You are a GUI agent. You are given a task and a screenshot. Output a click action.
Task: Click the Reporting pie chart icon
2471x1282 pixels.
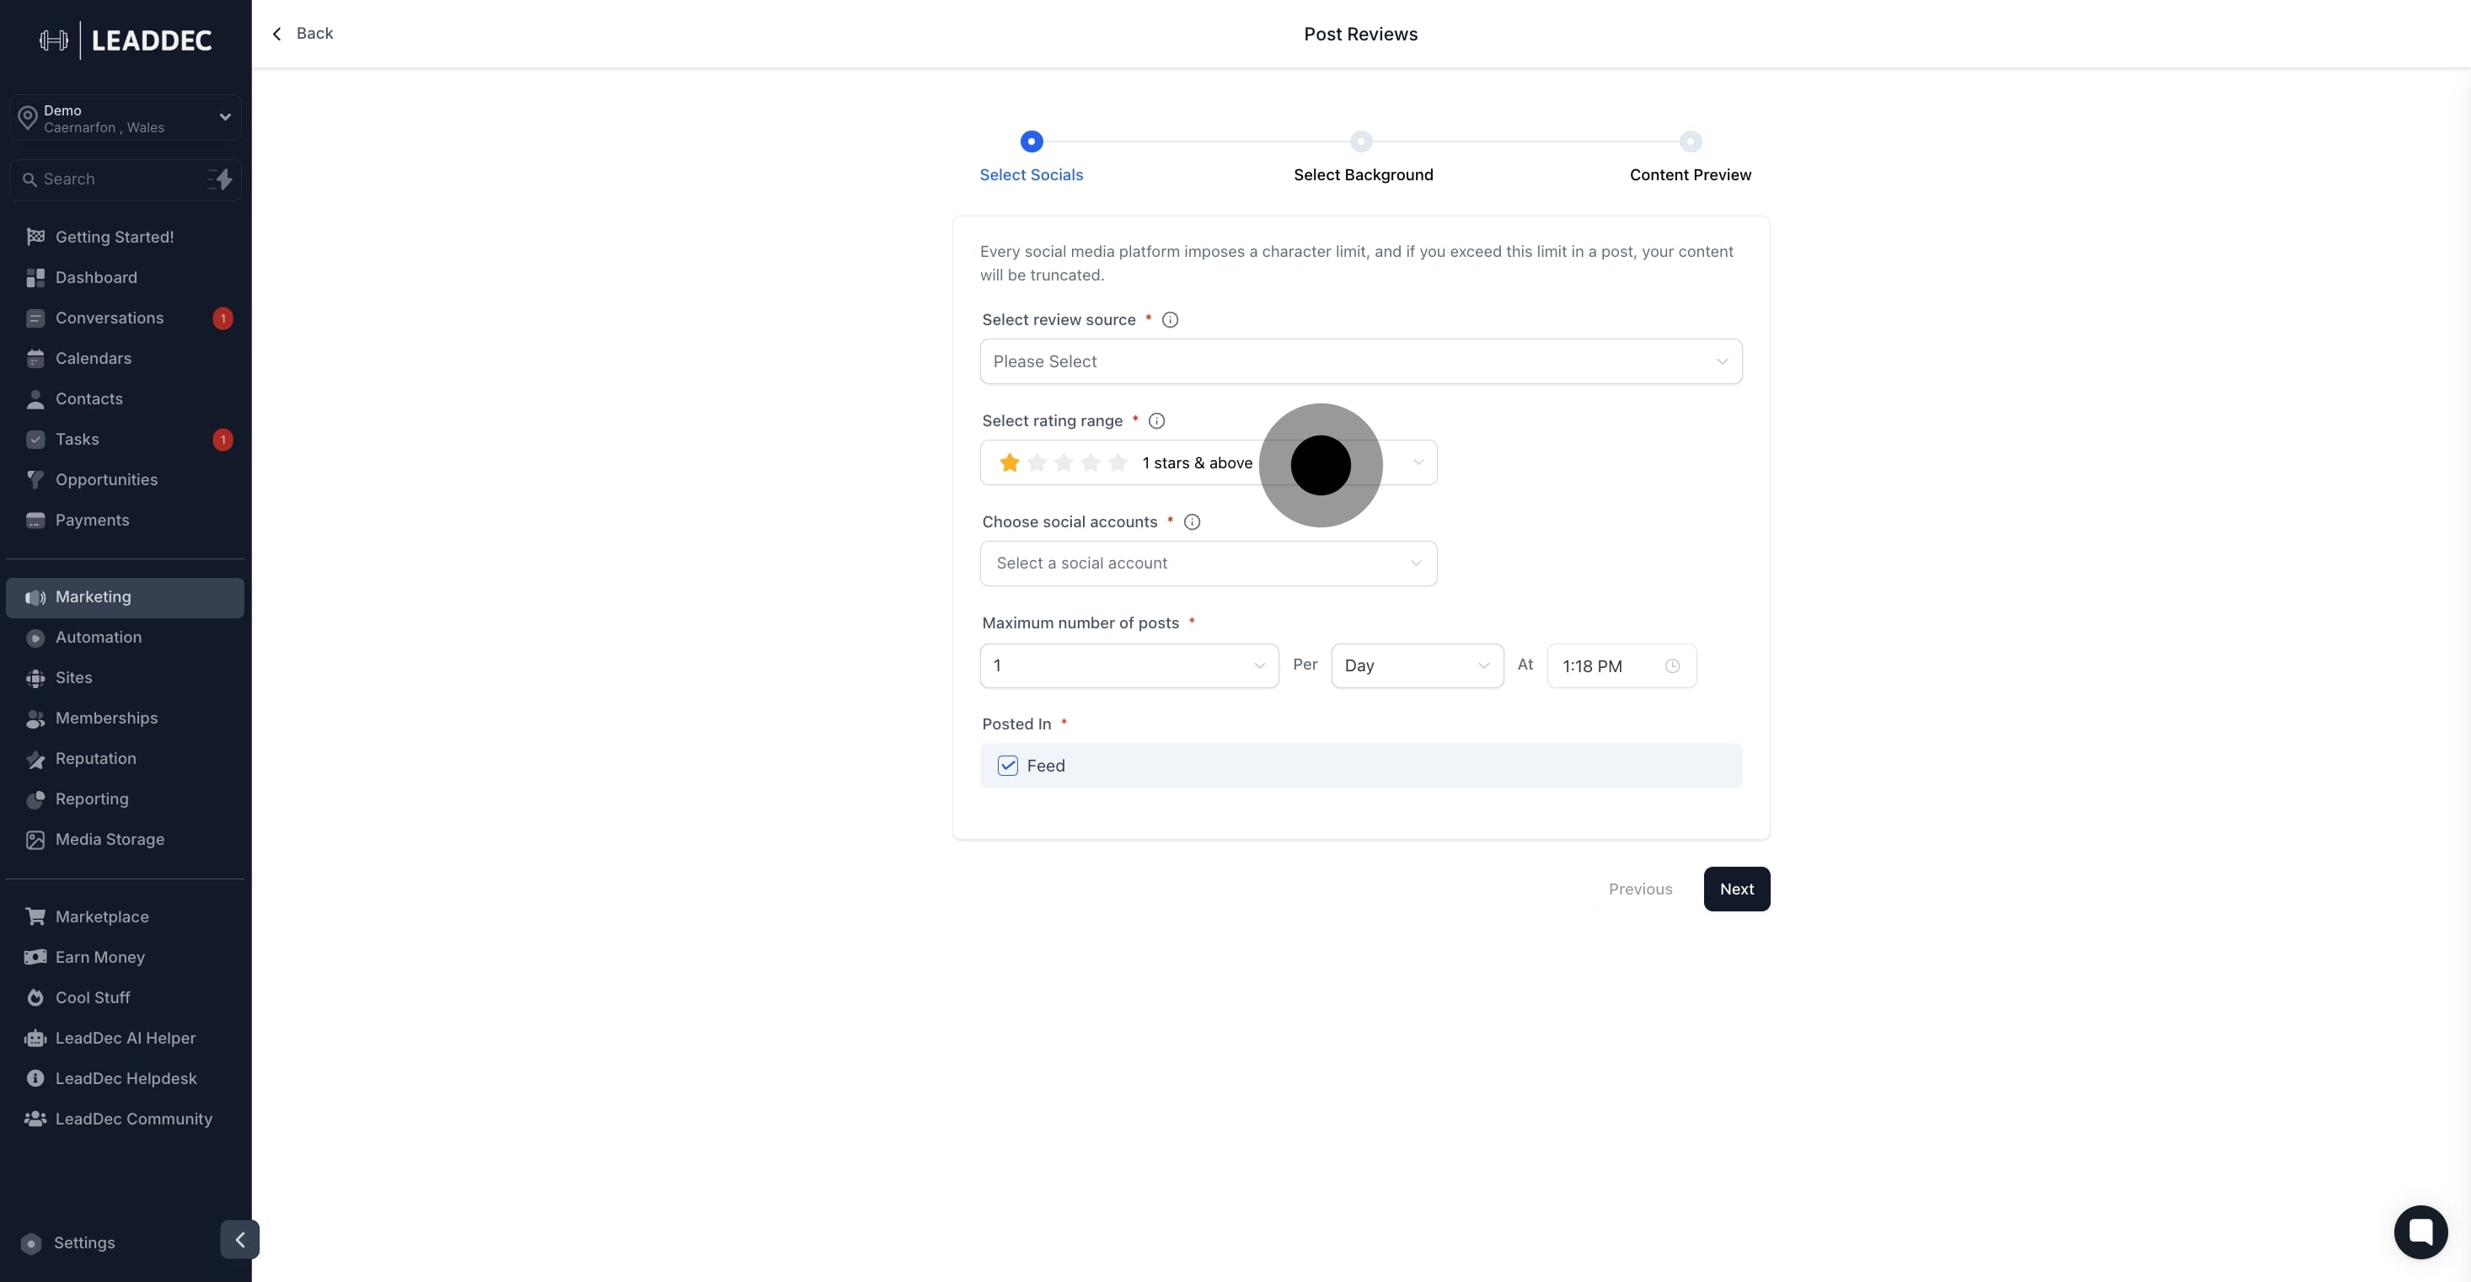pyautogui.click(x=35, y=799)
